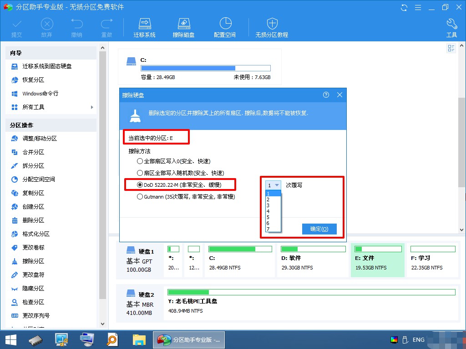
Task: Click the ENG language indicator
Action: pyautogui.click(x=419, y=340)
